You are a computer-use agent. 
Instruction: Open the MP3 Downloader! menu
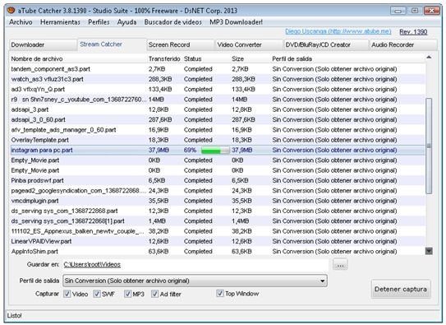[236, 22]
